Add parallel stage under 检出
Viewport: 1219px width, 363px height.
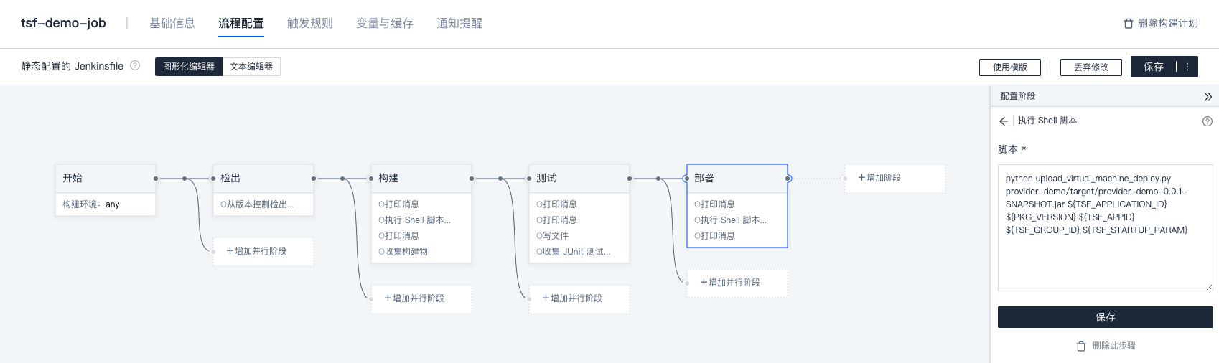(263, 251)
